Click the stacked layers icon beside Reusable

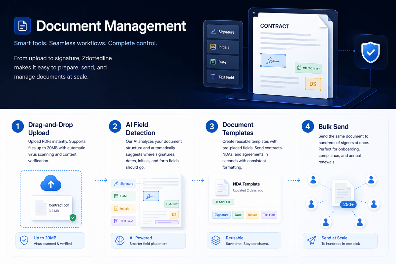[x=216, y=241]
